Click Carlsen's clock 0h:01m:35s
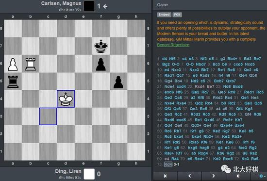 70,10
